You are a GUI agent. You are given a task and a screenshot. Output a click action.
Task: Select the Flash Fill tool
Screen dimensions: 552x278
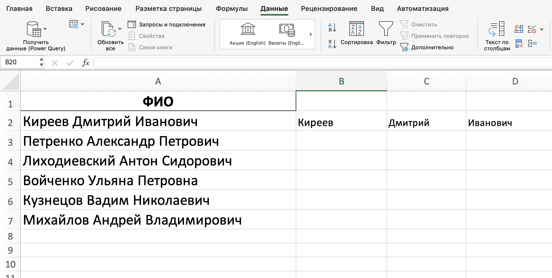pos(519,29)
